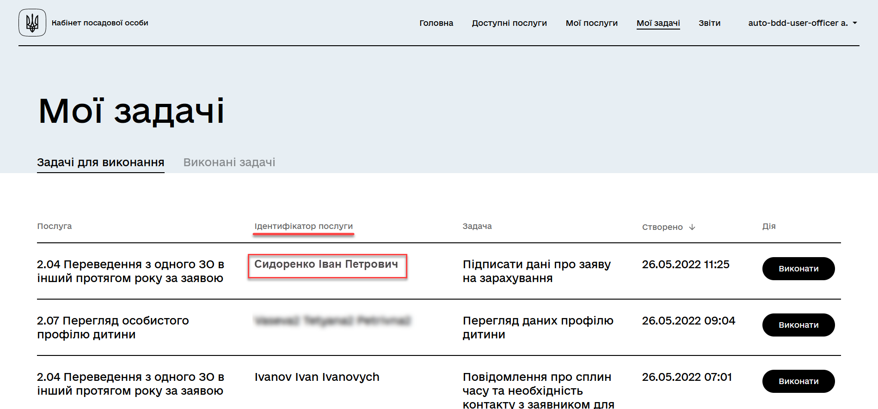Go to Доступні послуги in navigation
The height and width of the screenshot is (409, 878).
point(509,23)
